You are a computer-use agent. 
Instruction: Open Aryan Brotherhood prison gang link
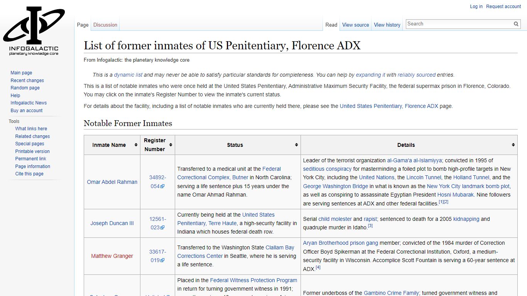pyautogui.click(x=340, y=243)
